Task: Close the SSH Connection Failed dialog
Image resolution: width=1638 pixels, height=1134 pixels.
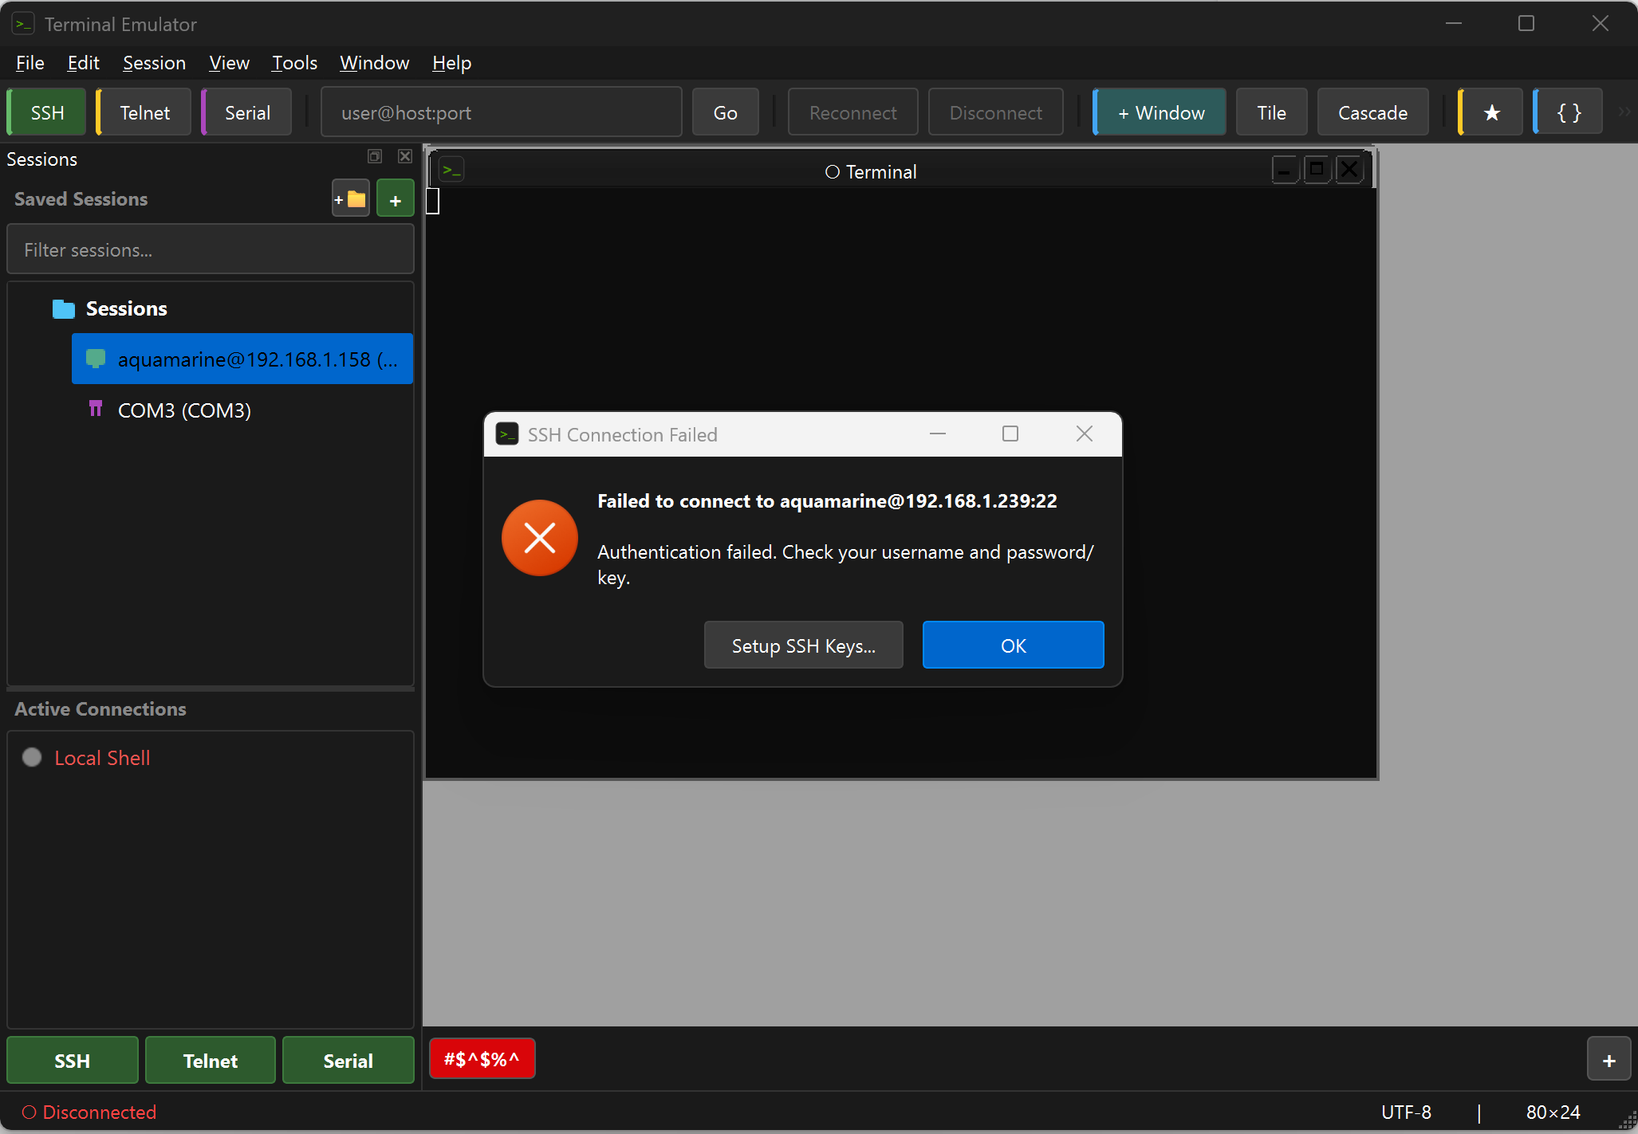Action: pyautogui.click(x=1085, y=434)
